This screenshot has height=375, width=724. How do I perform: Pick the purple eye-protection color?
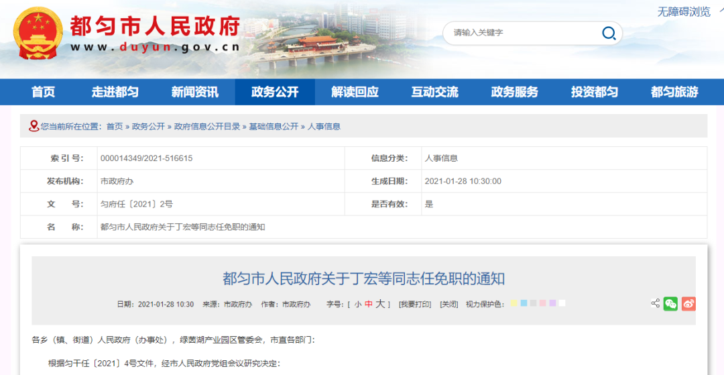pyautogui.click(x=552, y=303)
